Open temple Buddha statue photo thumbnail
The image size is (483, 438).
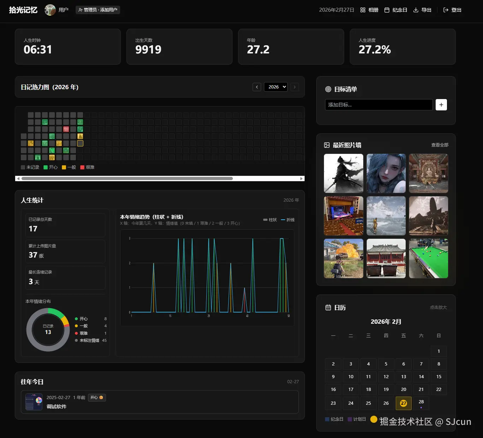click(429, 173)
